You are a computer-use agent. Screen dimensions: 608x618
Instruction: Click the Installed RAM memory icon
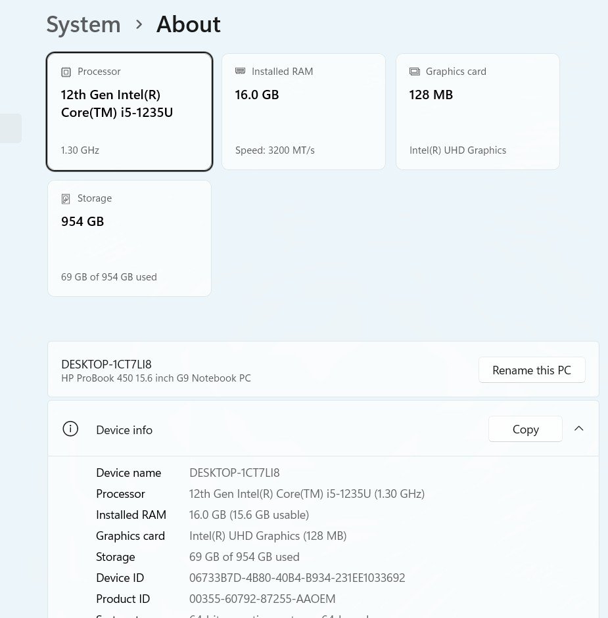240,71
